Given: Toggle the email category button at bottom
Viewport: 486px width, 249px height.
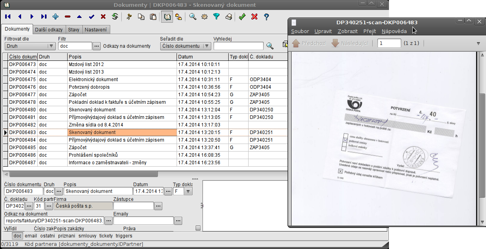Looking at the screenshot, I should click(31, 236).
